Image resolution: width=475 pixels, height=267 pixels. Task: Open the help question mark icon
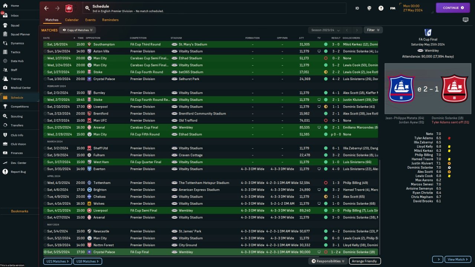tap(381, 8)
